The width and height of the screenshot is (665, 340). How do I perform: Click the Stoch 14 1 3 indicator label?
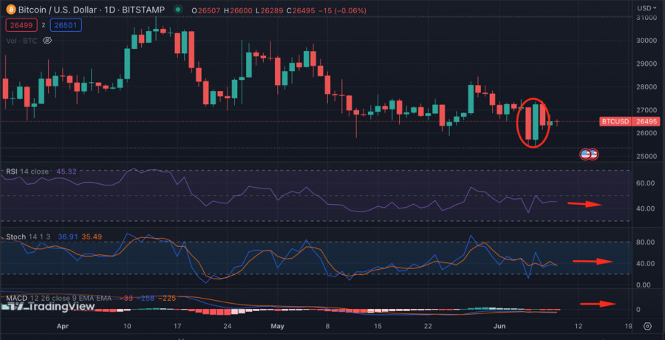pos(30,237)
